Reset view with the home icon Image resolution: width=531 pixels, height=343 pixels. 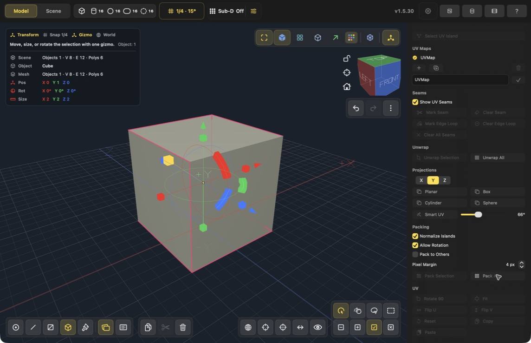(x=346, y=86)
